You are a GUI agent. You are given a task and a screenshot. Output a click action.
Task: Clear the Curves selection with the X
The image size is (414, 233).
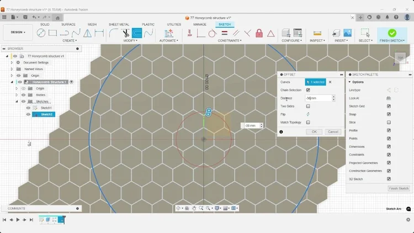pyautogui.click(x=330, y=82)
